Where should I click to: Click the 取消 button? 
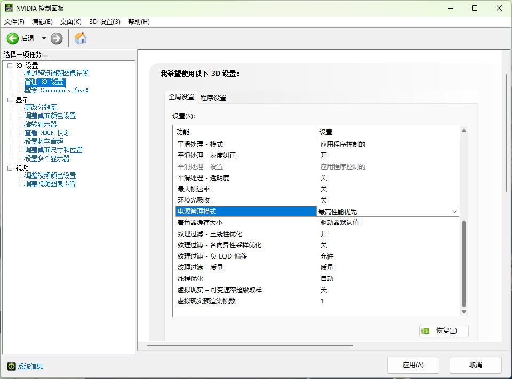pyautogui.click(x=475, y=365)
